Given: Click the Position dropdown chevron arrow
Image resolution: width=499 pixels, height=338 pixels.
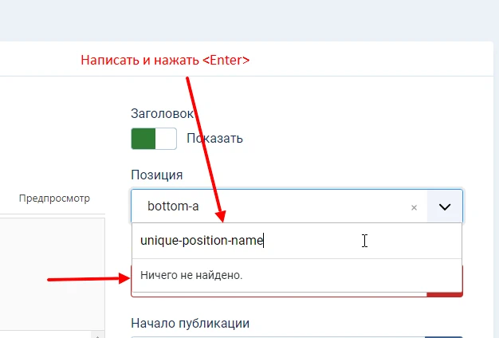Looking at the screenshot, I should coord(445,206).
